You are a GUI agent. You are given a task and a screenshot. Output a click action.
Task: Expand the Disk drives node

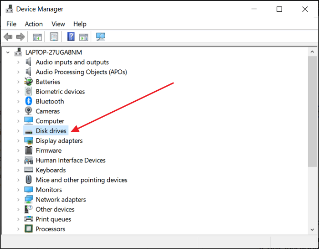point(18,131)
